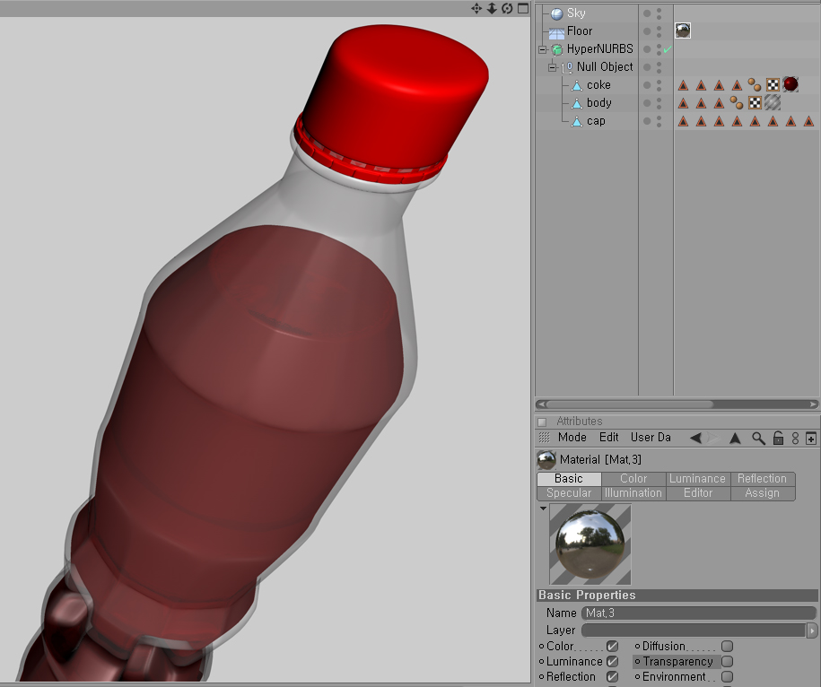Click Object Manager scrollbar right arrow

click(x=813, y=404)
